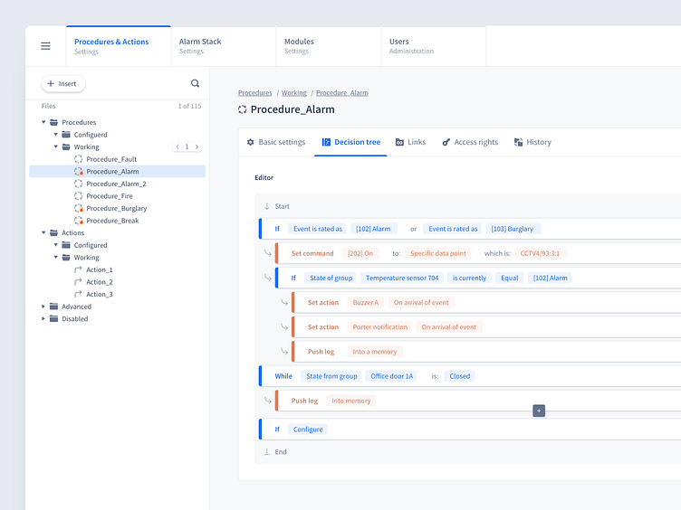Follow the Working breadcrumb link
The height and width of the screenshot is (510, 681).
pos(293,92)
